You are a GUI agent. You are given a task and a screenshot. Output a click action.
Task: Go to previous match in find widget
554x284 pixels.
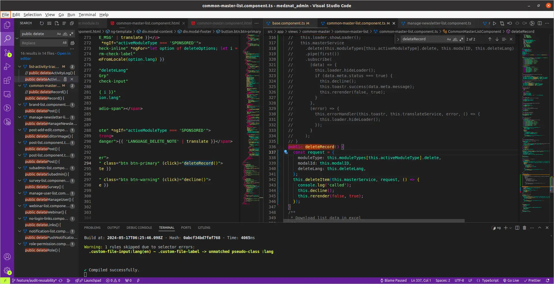tap(490, 39)
